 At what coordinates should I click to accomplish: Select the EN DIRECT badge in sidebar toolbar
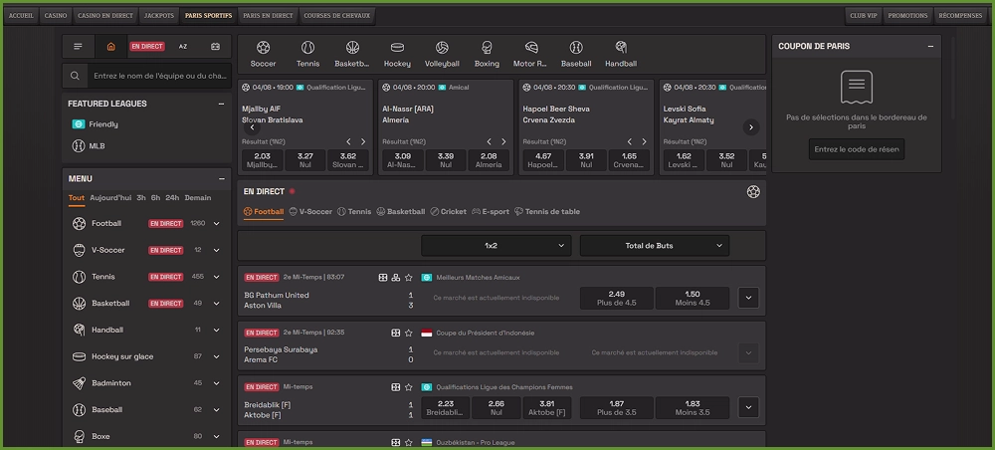[147, 47]
